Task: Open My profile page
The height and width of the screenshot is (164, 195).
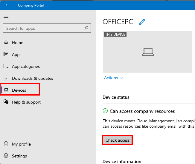Action: point(21,144)
